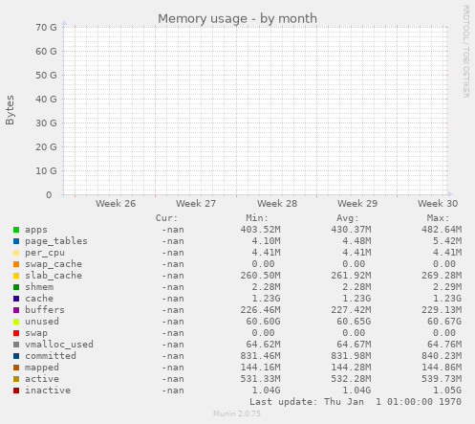The height and width of the screenshot is (424, 475).
Task: Select the 'committed' legend label
Action: [x=51, y=356]
